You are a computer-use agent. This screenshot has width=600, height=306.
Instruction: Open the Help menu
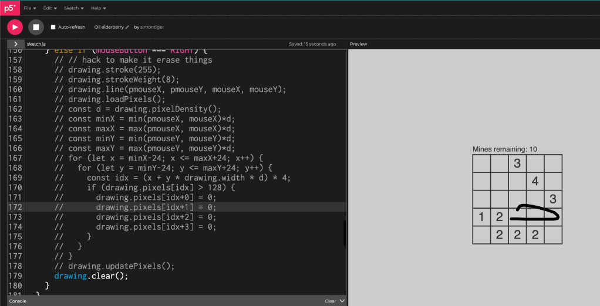pos(98,8)
